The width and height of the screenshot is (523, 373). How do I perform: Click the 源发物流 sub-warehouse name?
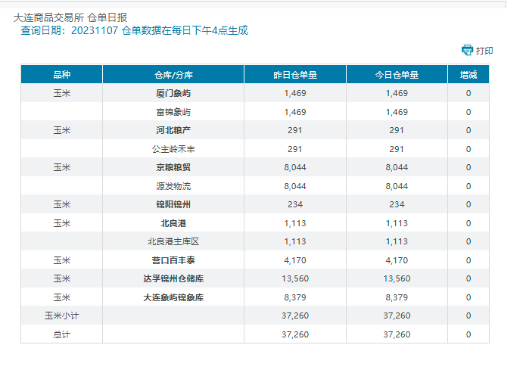click(x=173, y=186)
